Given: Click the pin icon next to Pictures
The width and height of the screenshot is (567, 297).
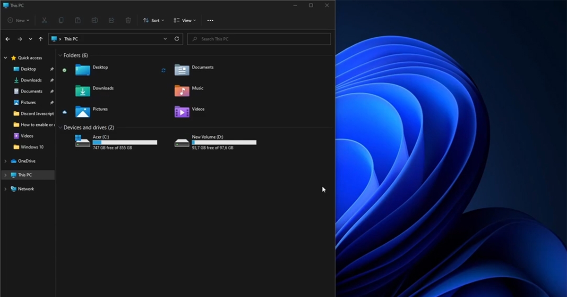Looking at the screenshot, I should pyautogui.click(x=52, y=102).
